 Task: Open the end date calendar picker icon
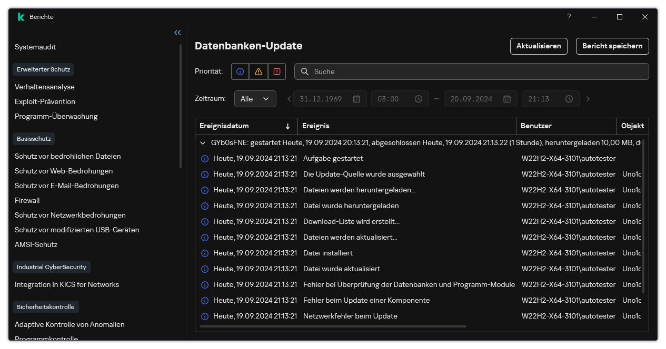[507, 99]
